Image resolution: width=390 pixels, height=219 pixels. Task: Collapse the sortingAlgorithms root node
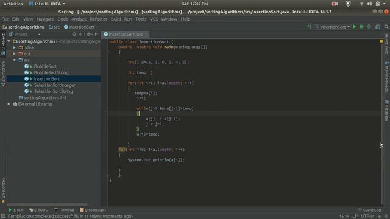[x=9, y=41]
